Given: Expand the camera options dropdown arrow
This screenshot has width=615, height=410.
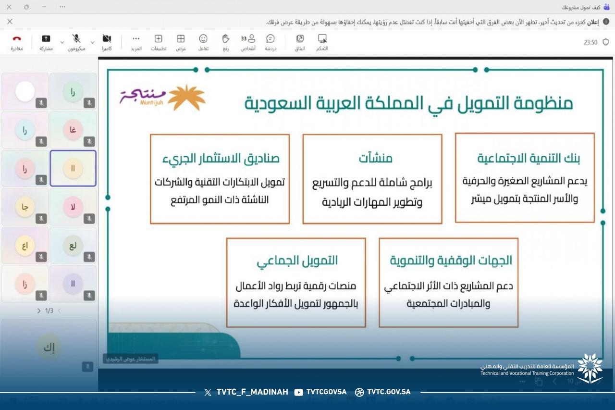Looking at the screenshot, I should point(93,43).
